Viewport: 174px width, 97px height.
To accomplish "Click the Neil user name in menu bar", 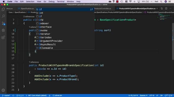I will coord(156,1).
